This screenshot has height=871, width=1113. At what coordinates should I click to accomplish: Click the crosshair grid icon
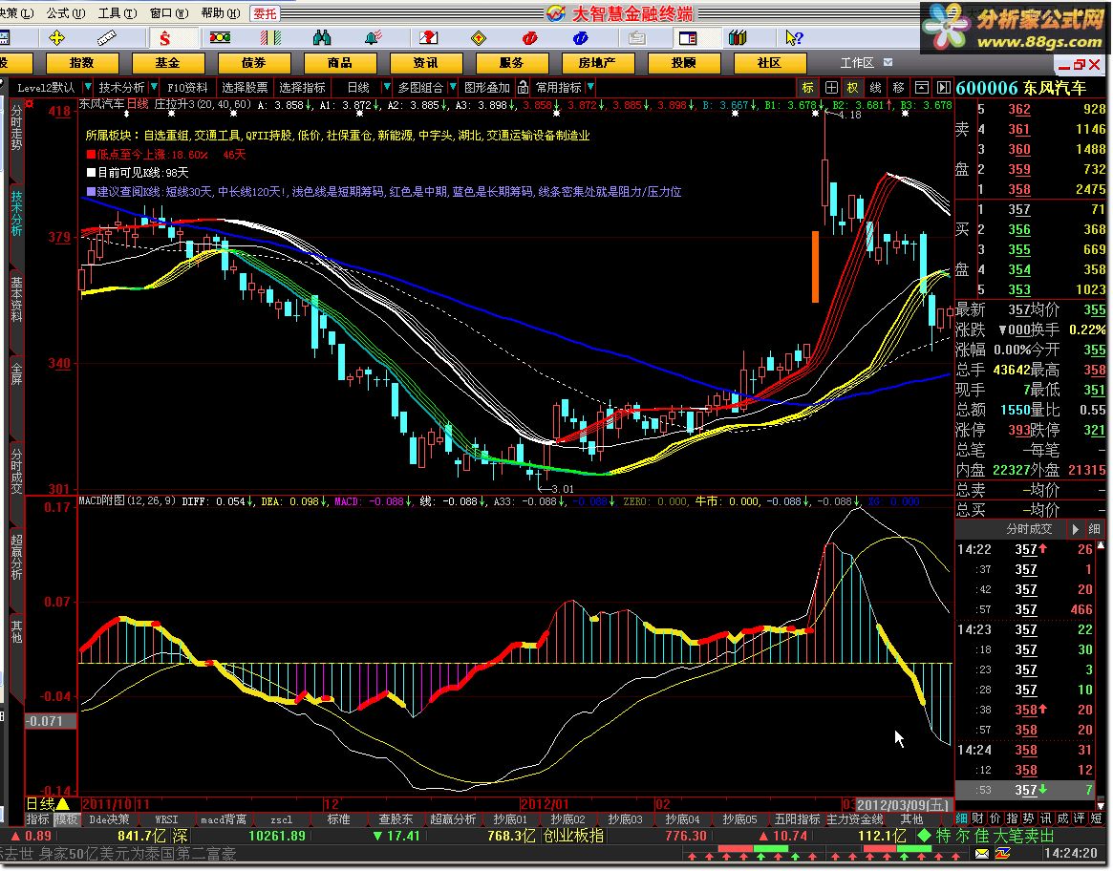(x=831, y=87)
